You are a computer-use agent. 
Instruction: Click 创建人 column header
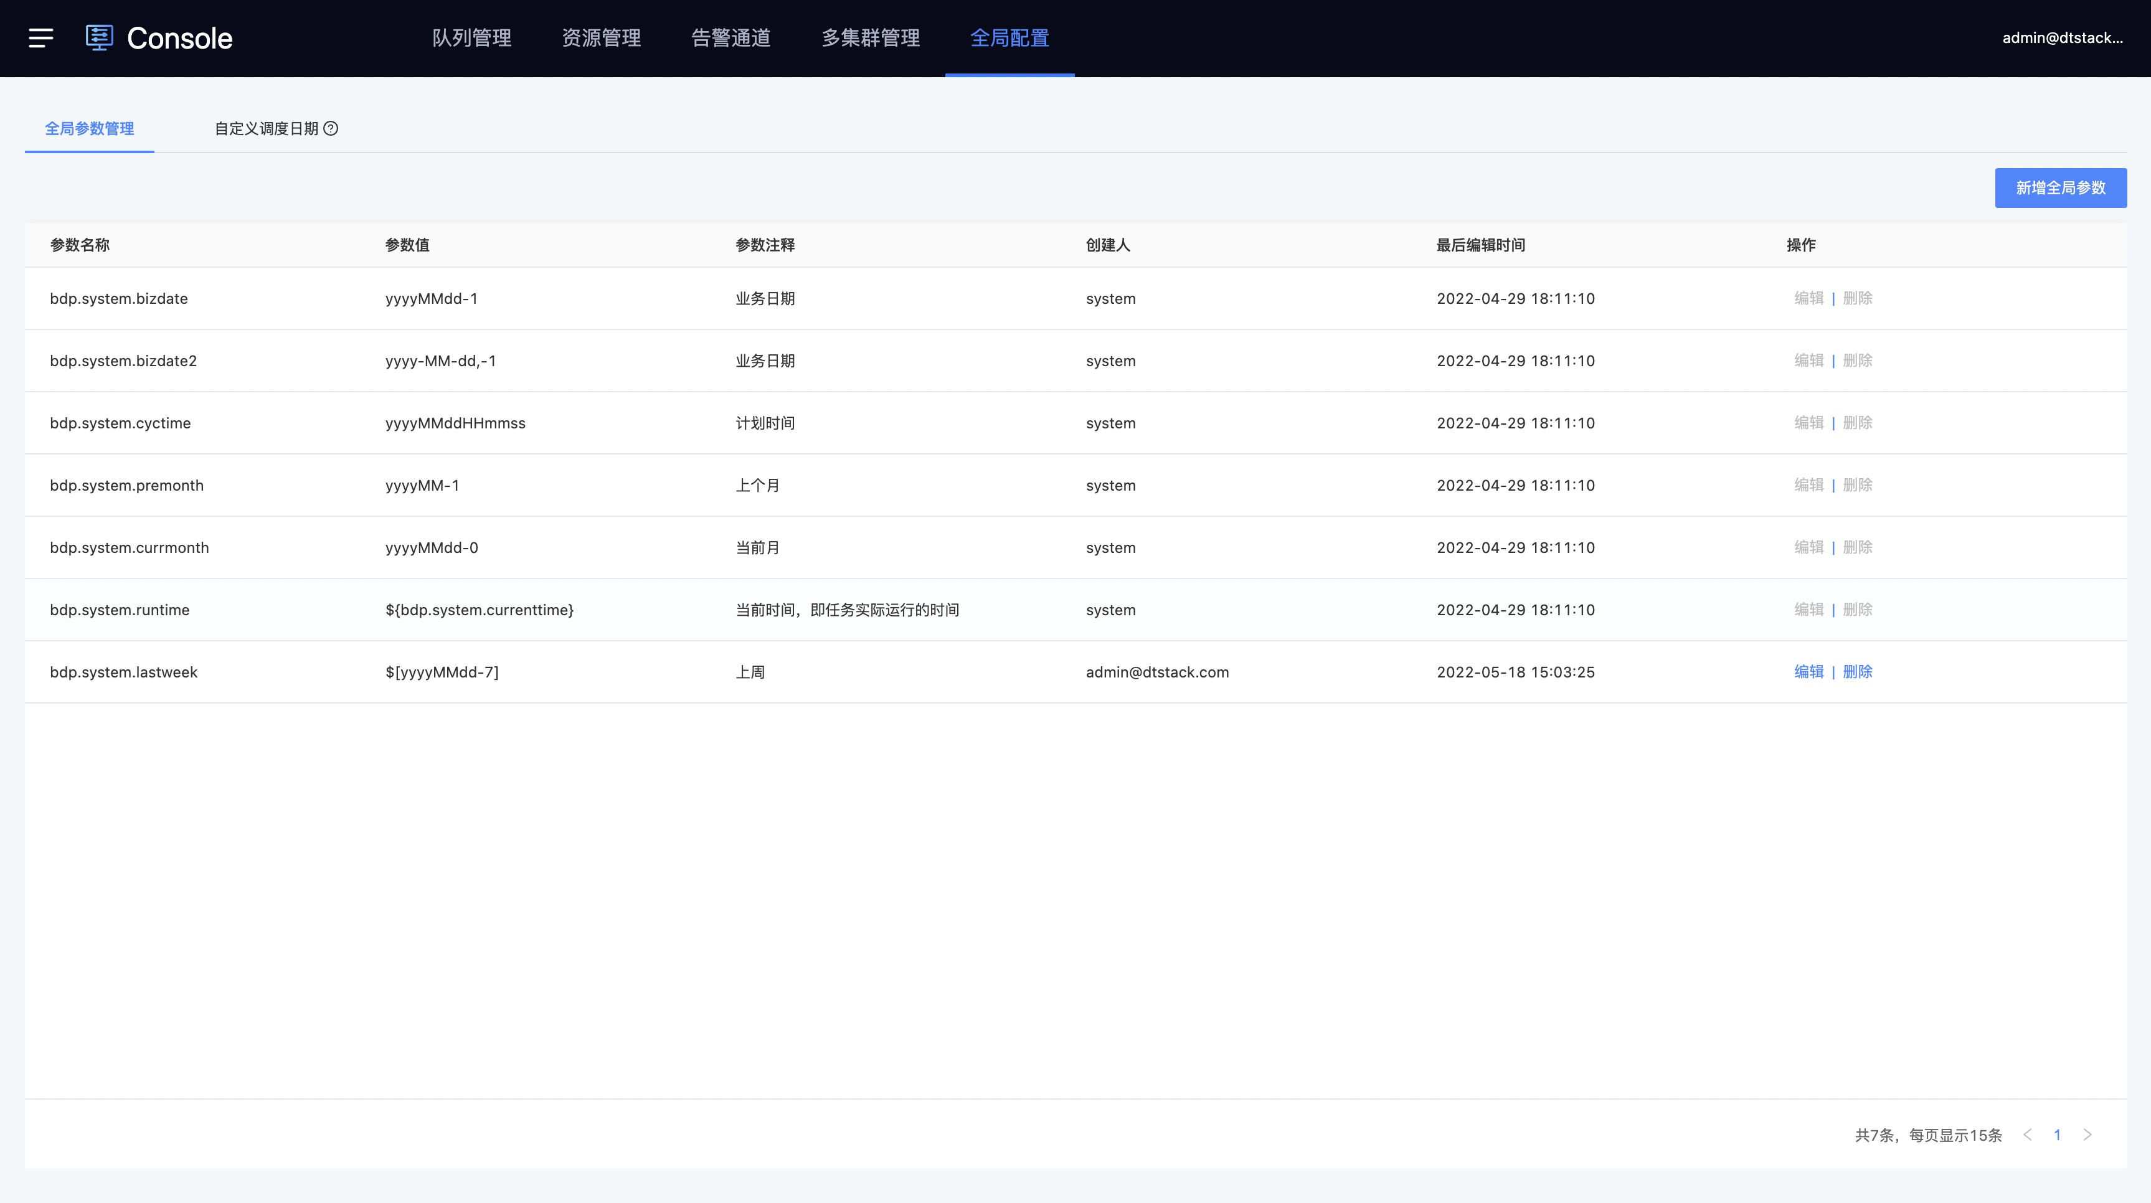(1108, 245)
